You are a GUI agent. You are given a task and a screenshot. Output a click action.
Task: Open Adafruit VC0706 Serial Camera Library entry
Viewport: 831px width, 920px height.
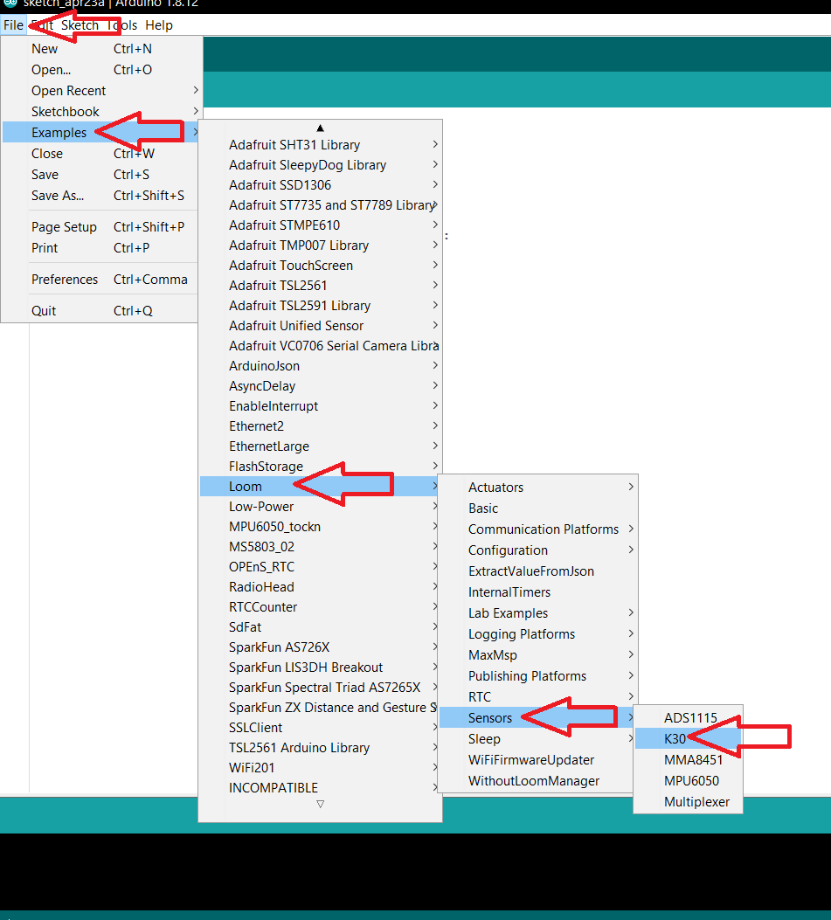click(320, 346)
